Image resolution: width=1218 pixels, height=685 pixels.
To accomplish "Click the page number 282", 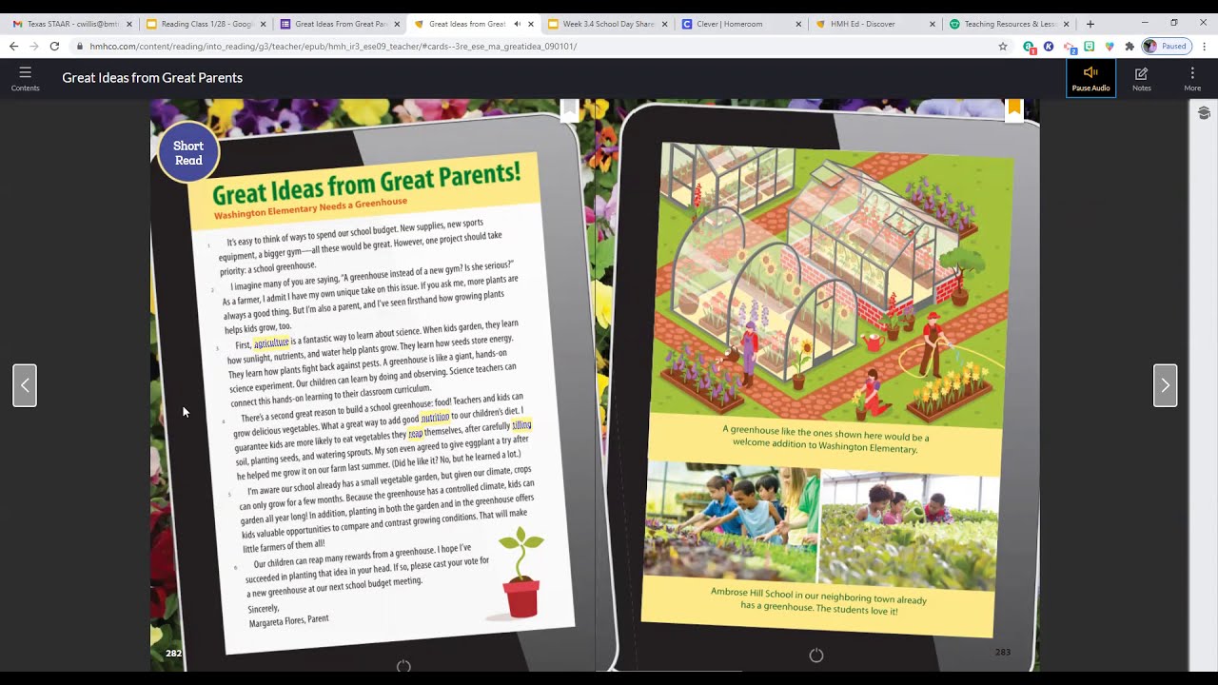I will [x=173, y=654].
